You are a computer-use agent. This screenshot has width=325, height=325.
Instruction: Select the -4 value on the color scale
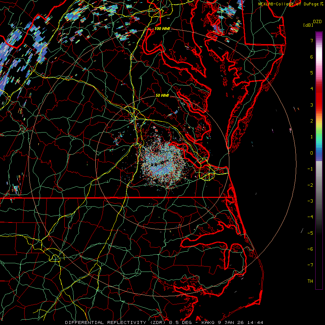coord(310,217)
